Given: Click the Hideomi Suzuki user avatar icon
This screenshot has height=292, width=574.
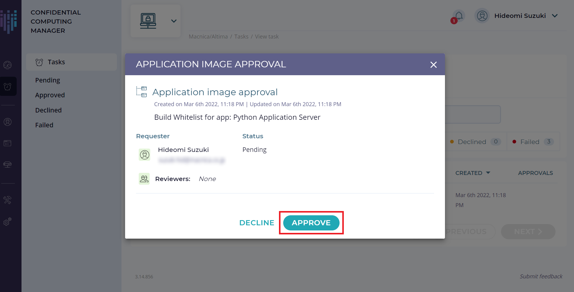Looking at the screenshot, I should pyautogui.click(x=482, y=16).
